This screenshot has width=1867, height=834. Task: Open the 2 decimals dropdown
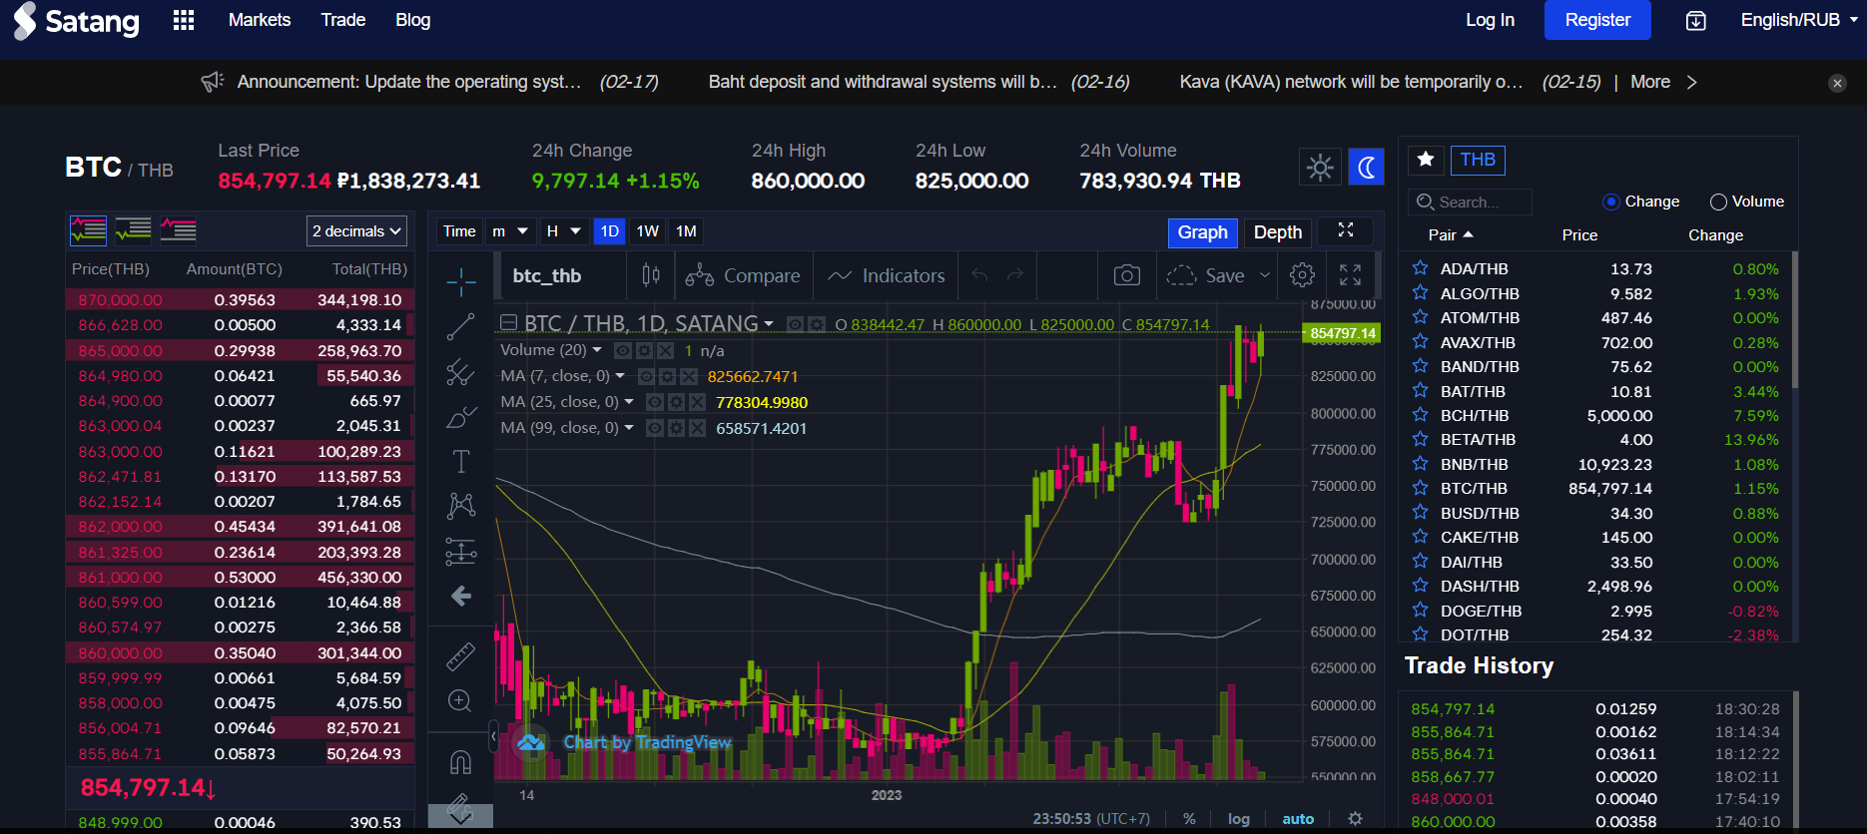(356, 231)
